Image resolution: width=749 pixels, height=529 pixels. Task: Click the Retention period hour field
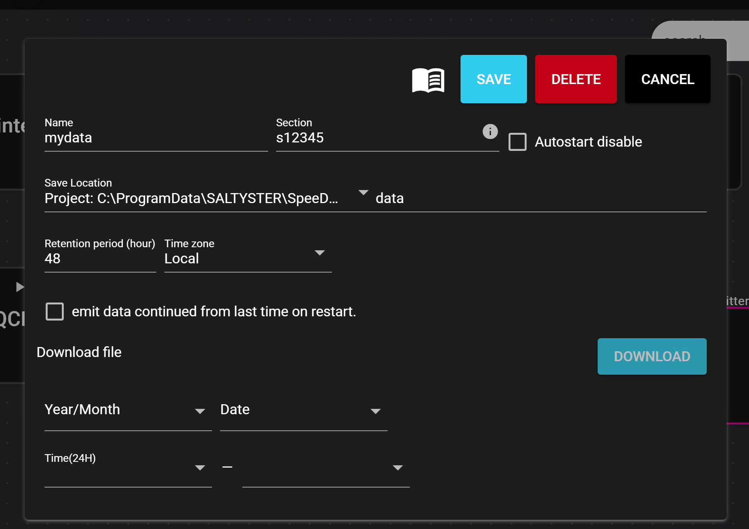click(x=100, y=259)
